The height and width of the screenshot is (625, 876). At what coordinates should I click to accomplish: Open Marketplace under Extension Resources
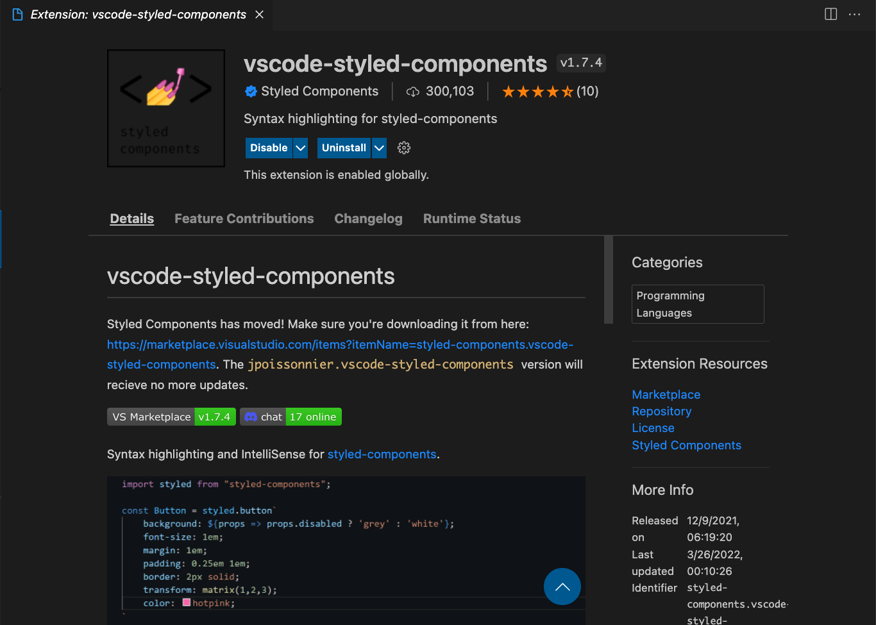pyautogui.click(x=666, y=395)
